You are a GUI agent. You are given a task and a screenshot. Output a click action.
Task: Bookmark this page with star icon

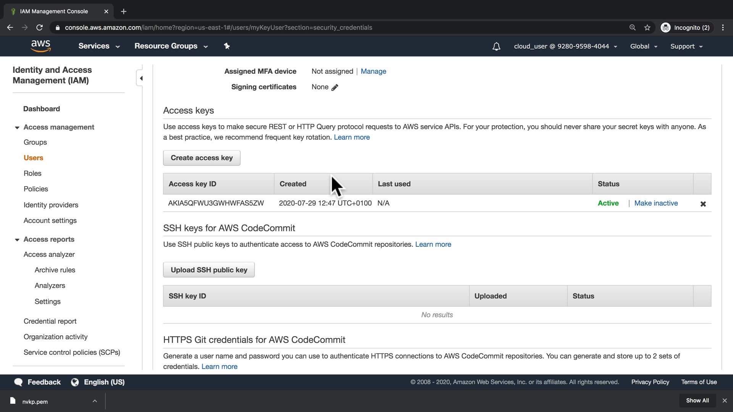click(x=647, y=27)
